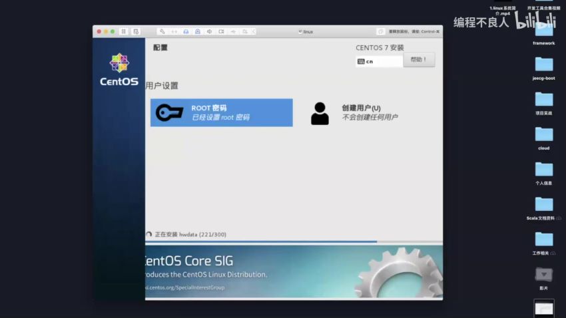Select the cn keyboard layout indicator
Viewport: 566px width, 318px height.
coord(379,61)
